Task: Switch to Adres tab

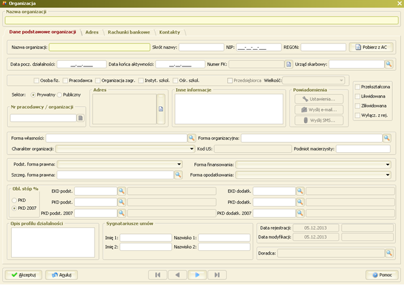Action: (x=92, y=32)
